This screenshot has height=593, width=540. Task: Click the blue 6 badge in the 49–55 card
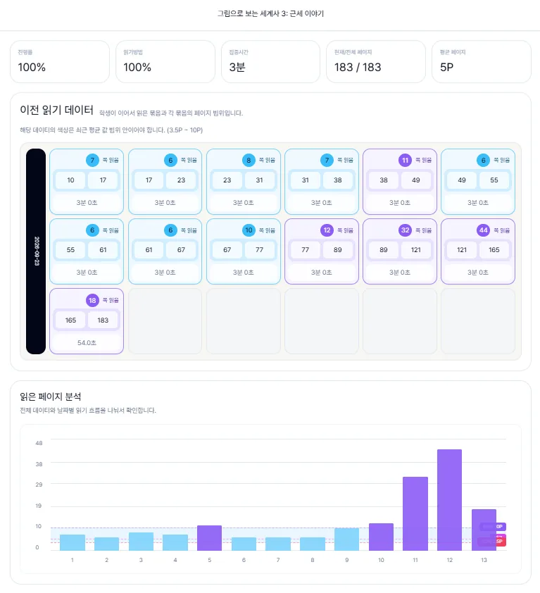click(x=483, y=161)
